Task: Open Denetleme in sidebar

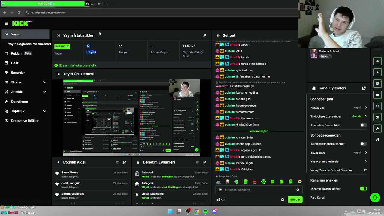Action: tap(25, 101)
